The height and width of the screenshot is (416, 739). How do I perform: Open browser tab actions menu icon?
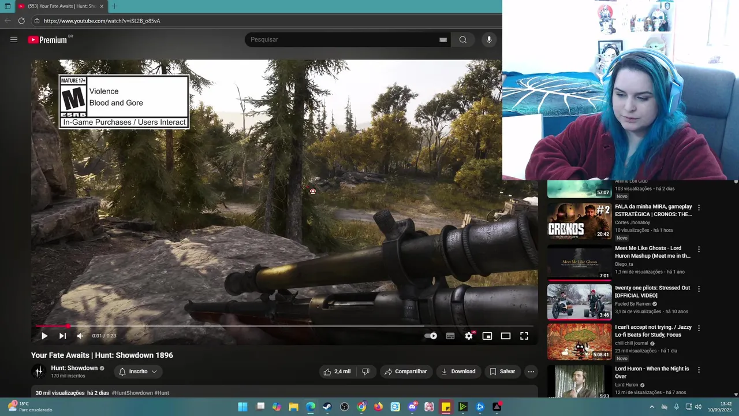[x=8, y=6]
